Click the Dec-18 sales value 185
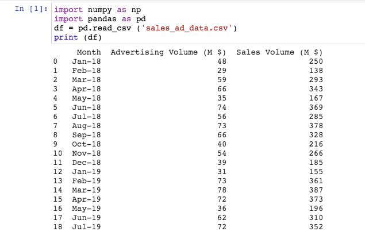This screenshot has height=235, width=365. [x=316, y=163]
